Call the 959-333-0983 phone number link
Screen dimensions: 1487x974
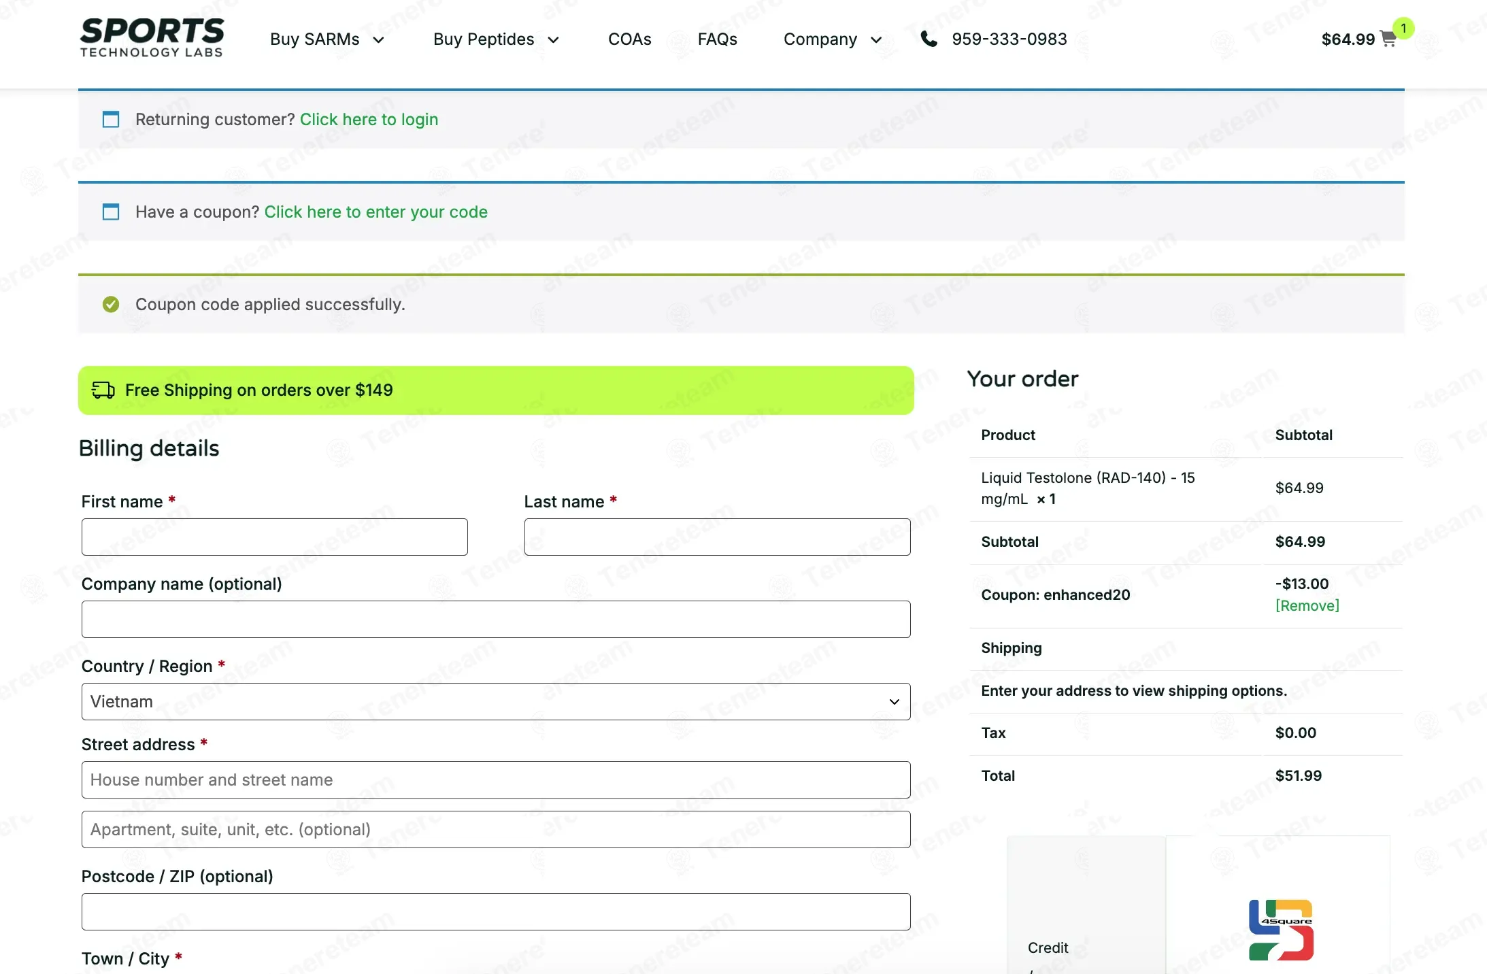point(1009,39)
